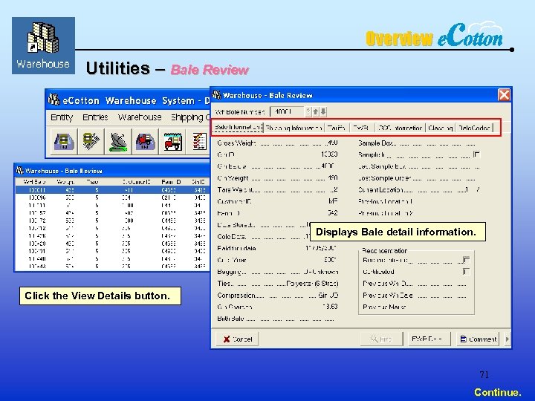
Task: Open the Warehouse desktop shortcut icon
Action: click(43, 46)
